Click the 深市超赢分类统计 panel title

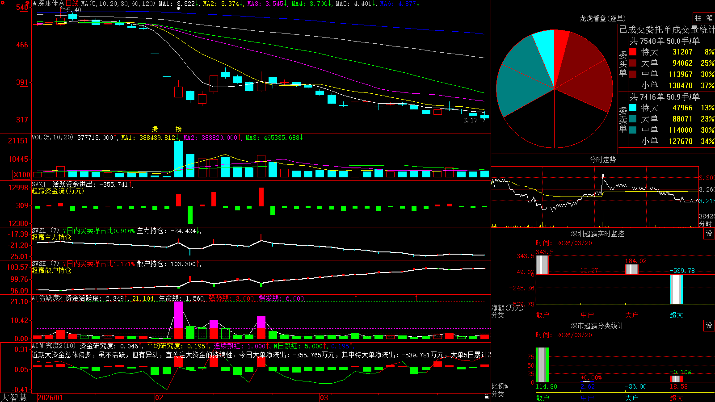(x=597, y=326)
